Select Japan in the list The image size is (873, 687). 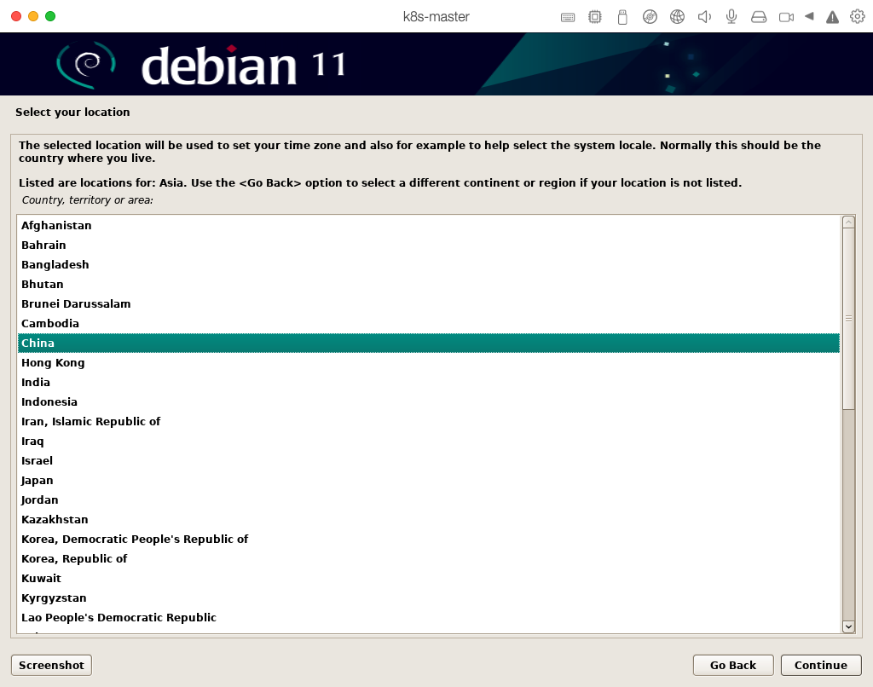(428, 480)
